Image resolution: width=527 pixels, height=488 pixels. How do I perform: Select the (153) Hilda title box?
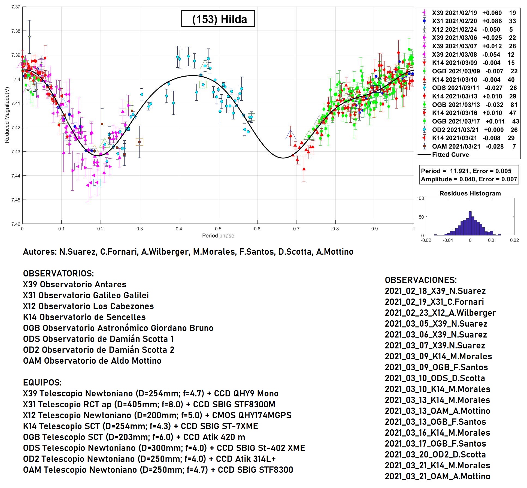coord(218,19)
